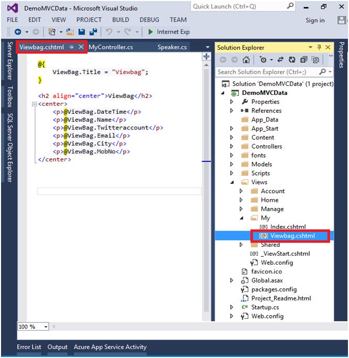The width and height of the screenshot is (349, 358).
Task: Click the Quick Launch search magnifier icon
Action: coord(290,6)
